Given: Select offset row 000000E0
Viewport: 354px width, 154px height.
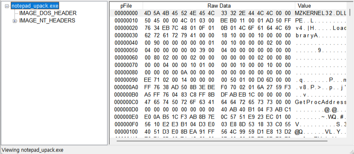Looking at the screenshot, I should click(228, 117).
